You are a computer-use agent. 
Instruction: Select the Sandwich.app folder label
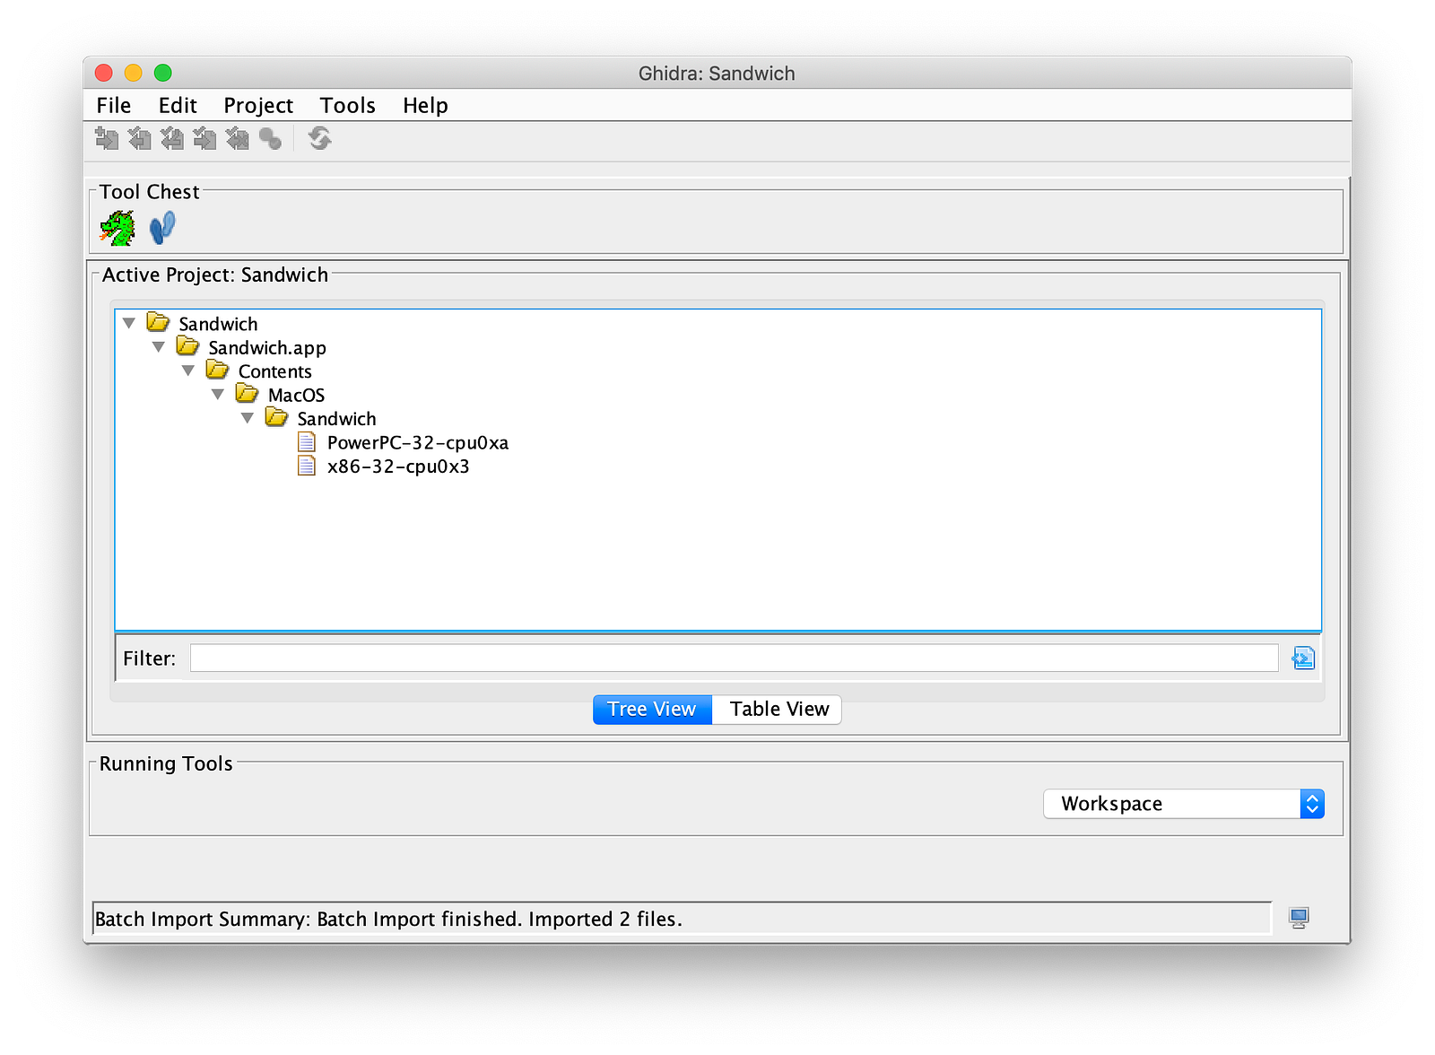point(267,348)
